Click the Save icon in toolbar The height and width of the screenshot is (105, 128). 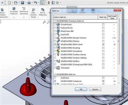22,3
